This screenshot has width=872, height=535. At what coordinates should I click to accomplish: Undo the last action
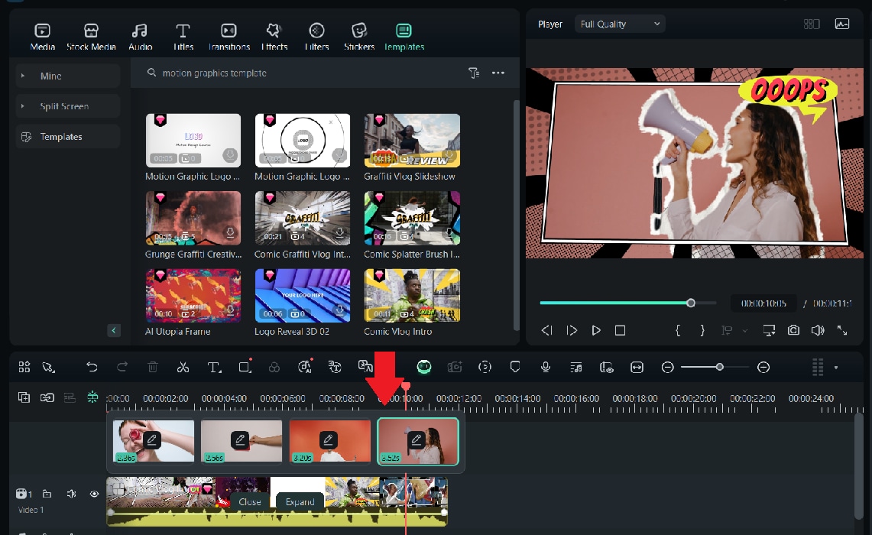(x=92, y=367)
